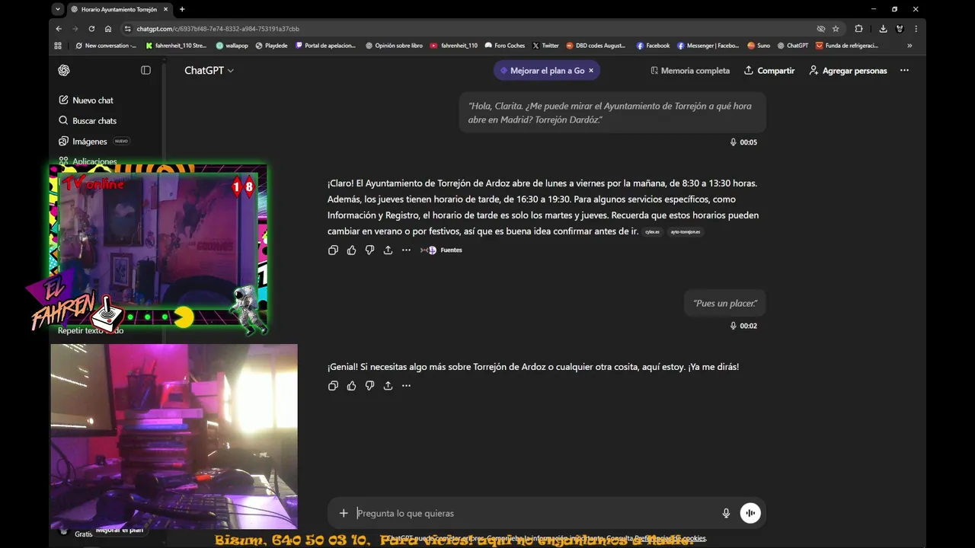Open the Opinión sobre libro bookmark
The height and width of the screenshot is (548, 975).
click(x=394, y=46)
